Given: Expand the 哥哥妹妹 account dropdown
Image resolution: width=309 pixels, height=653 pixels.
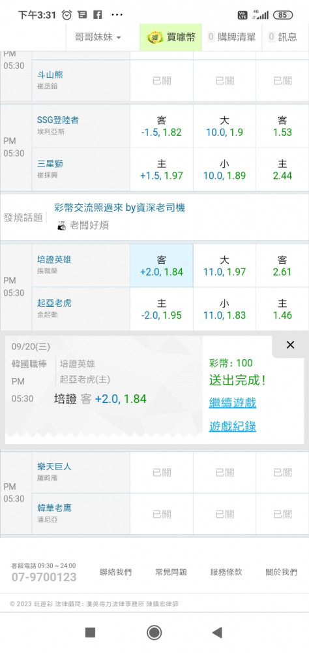Looking at the screenshot, I should 98,37.
